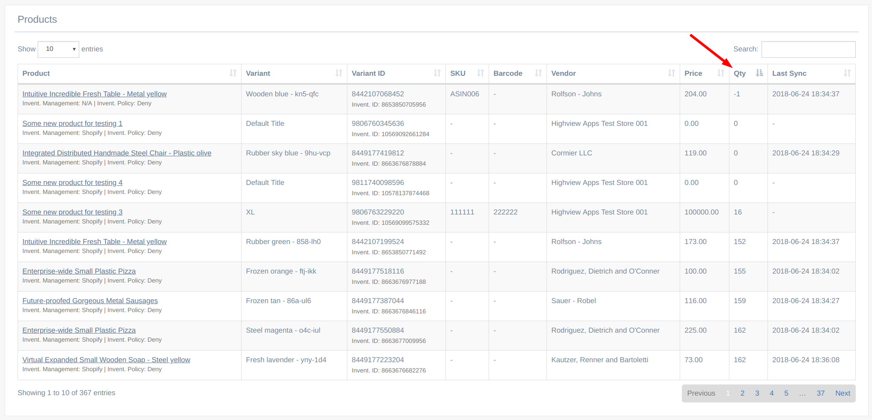Sort by Price column sort icon
872x420 pixels.
coord(721,73)
